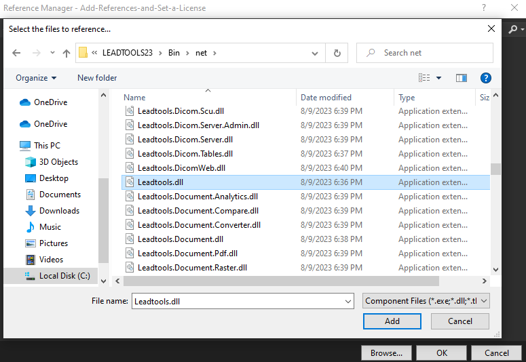Select This PC in navigation pane
Viewport: 526px width, 362px height.
40,146
